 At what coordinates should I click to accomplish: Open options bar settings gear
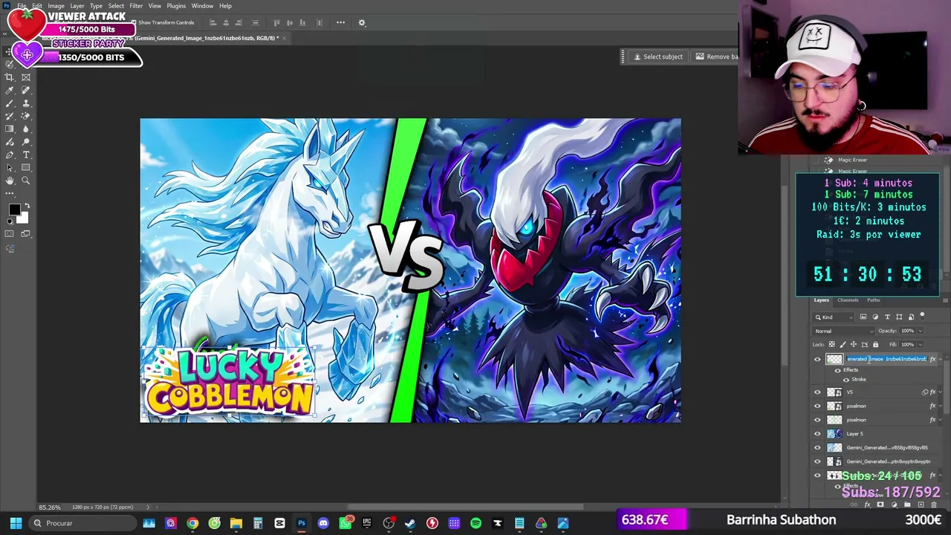362,22
